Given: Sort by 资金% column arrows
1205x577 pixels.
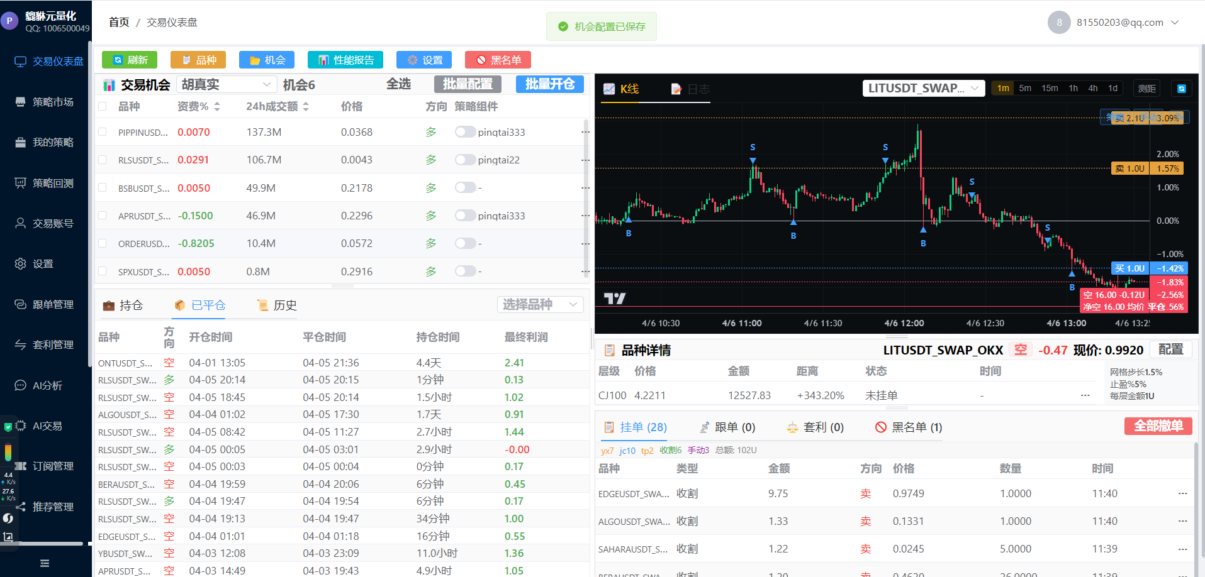Looking at the screenshot, I should pos(217,107).
